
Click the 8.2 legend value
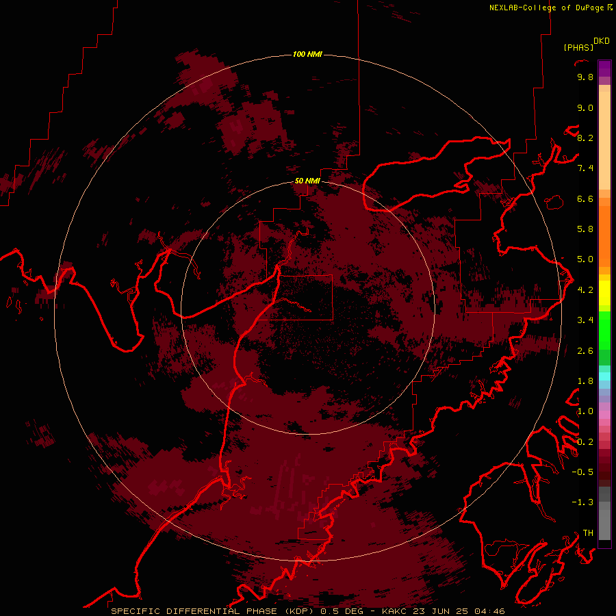[585, 138]
